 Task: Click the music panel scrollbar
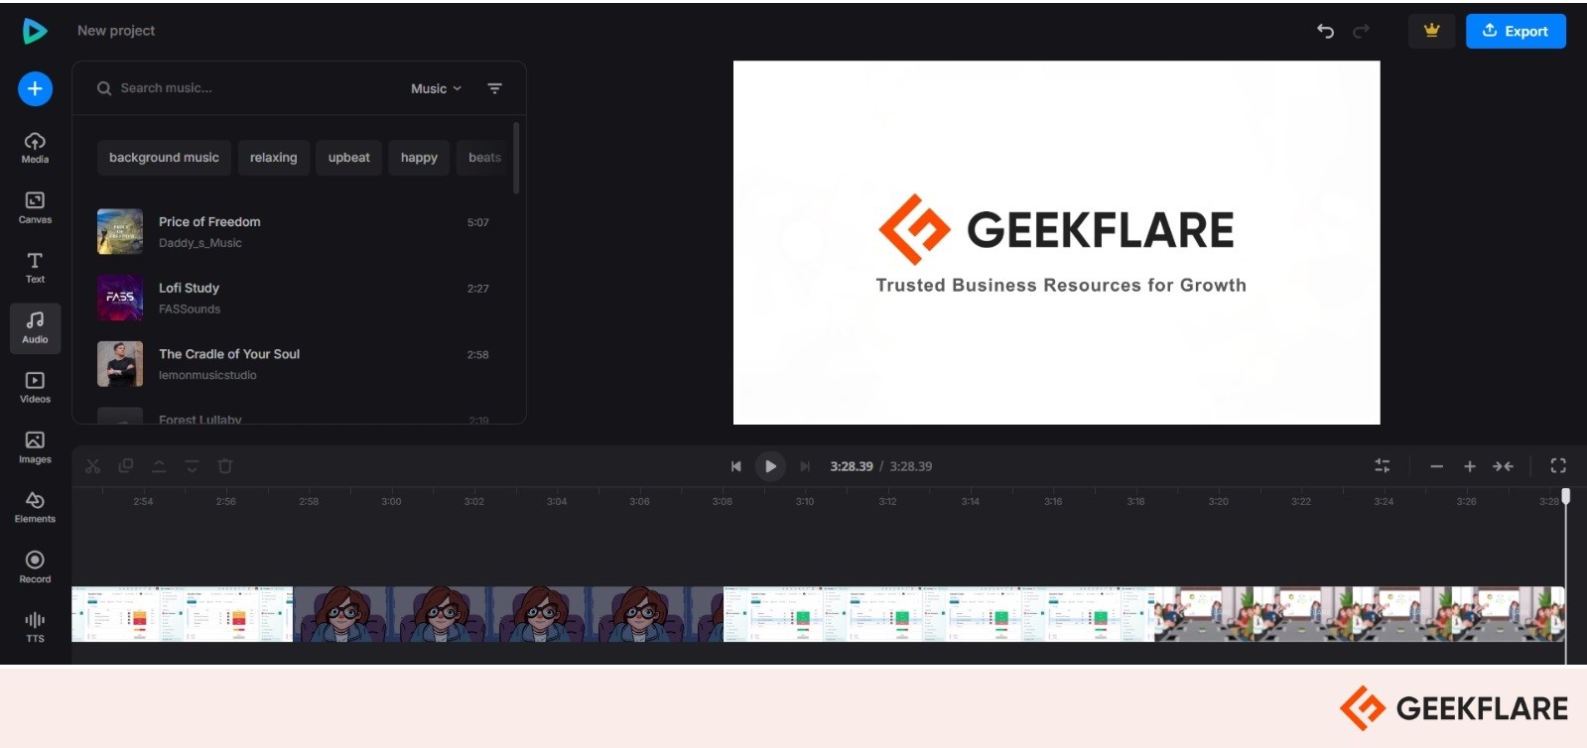pyautogui.click(x=516, y=158)
